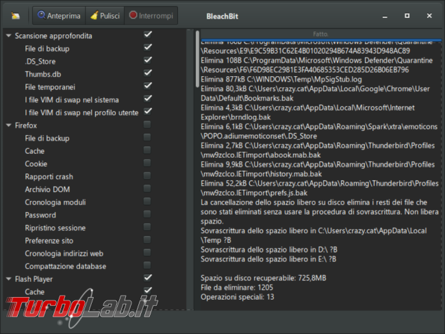The width and height of the screenshot is (445, 334).
Task: Uncheck I file VIM di swap nel profilo utente
Action: point(147,111)
